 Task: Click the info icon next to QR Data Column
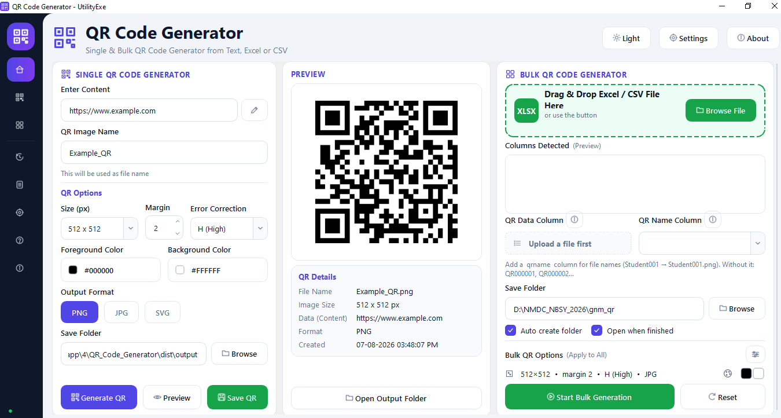click(x=574, y=219)
